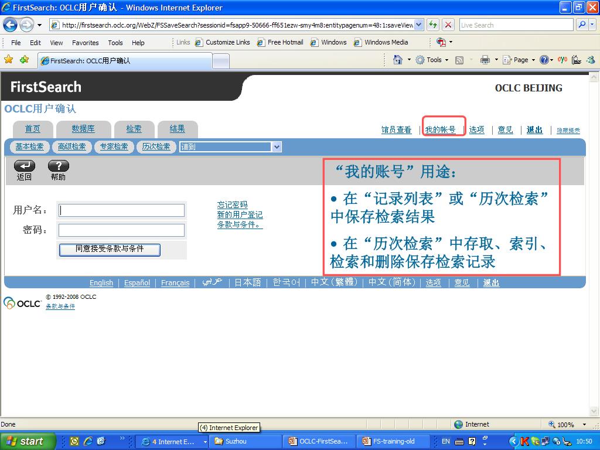Open the OCLC-FirstSea... taskbar item
The image size is (600, 450).
coord(320,441)
